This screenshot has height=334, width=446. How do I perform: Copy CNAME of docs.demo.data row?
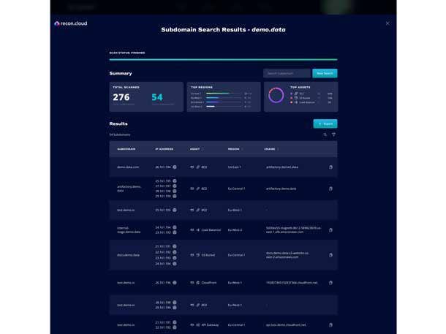(330, 255)
